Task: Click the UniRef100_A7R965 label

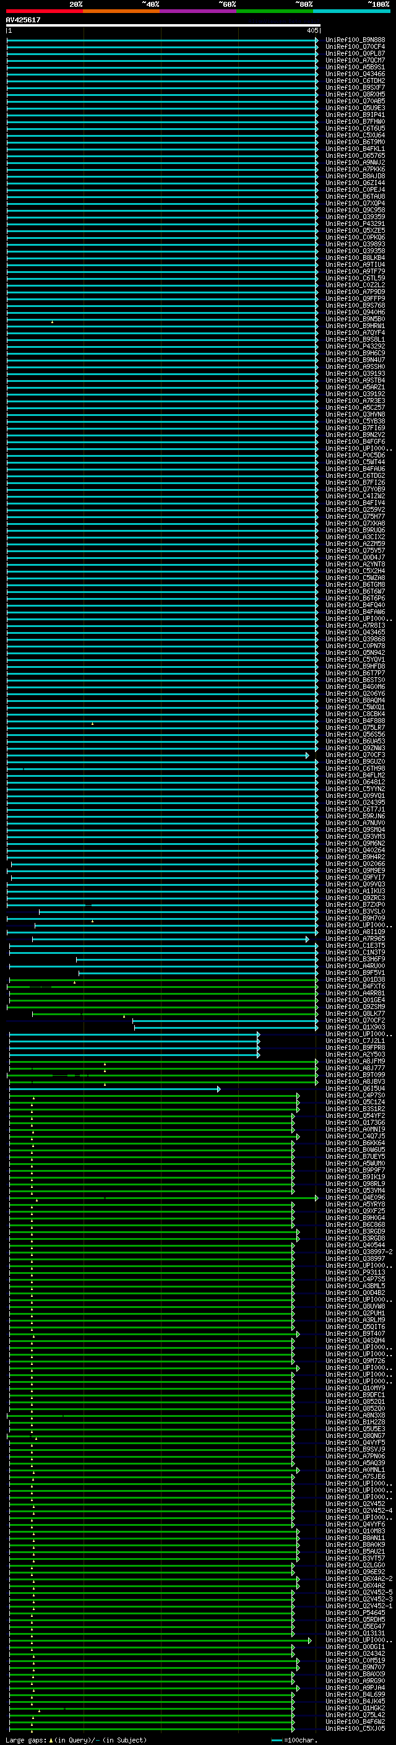Action: pyautogui.click(x=355, y=939)
